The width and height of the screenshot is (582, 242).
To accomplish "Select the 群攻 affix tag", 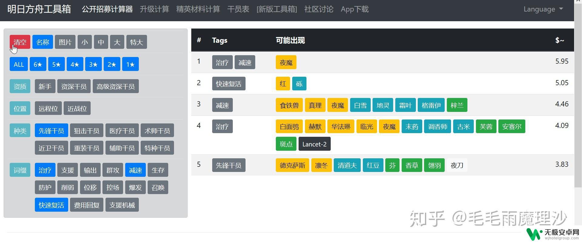I will [x=113, y=170].
